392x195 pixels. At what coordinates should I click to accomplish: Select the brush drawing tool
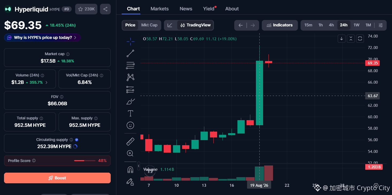[130, 101]
